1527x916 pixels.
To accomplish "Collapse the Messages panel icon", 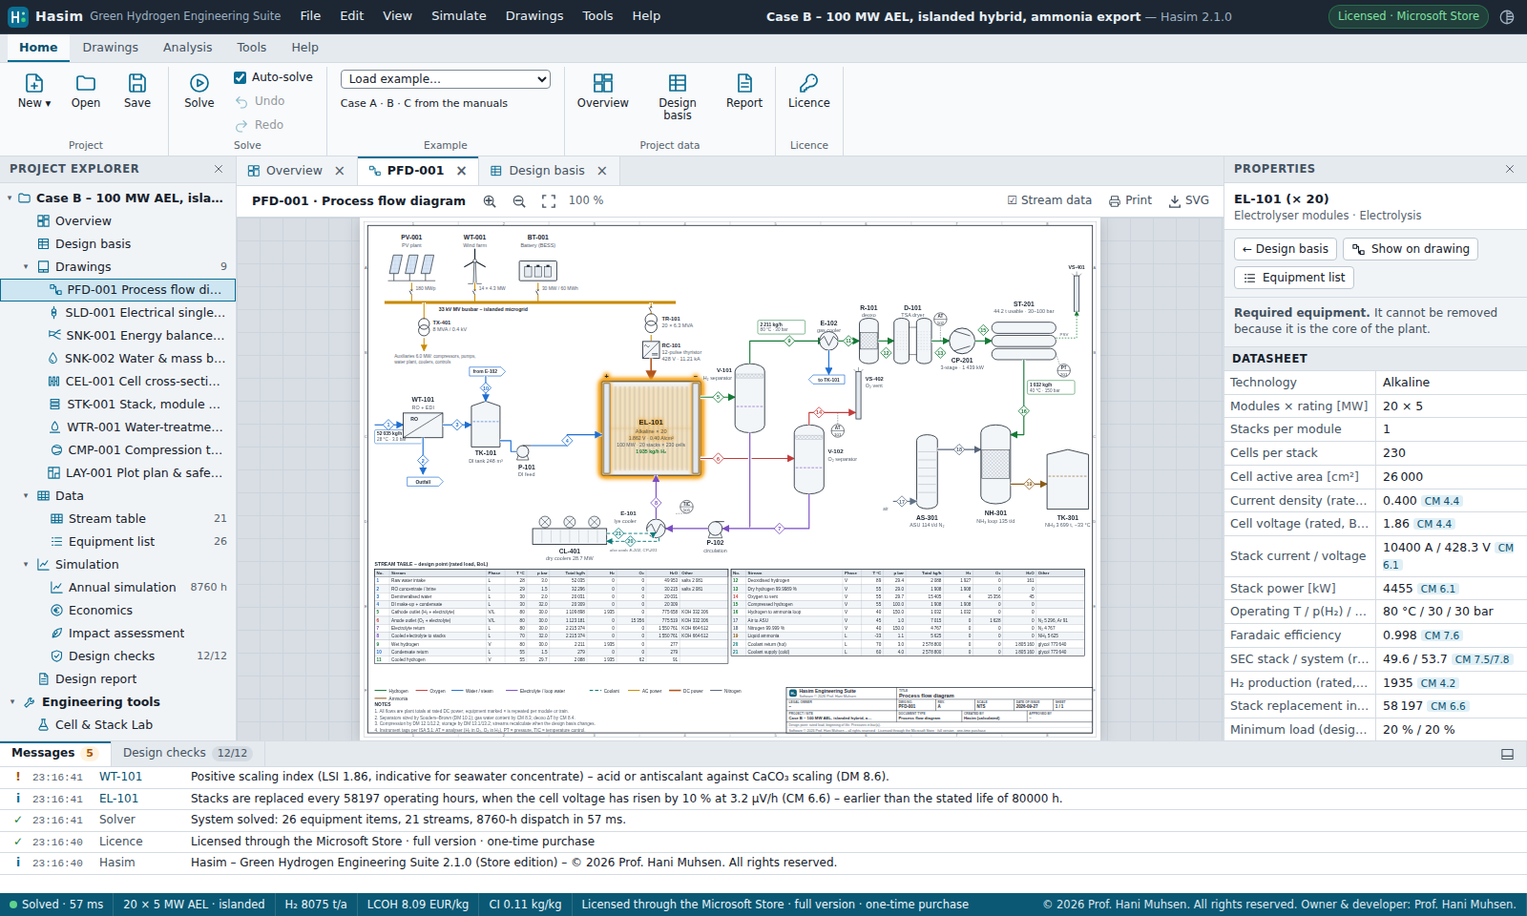I will (1508, 754).
